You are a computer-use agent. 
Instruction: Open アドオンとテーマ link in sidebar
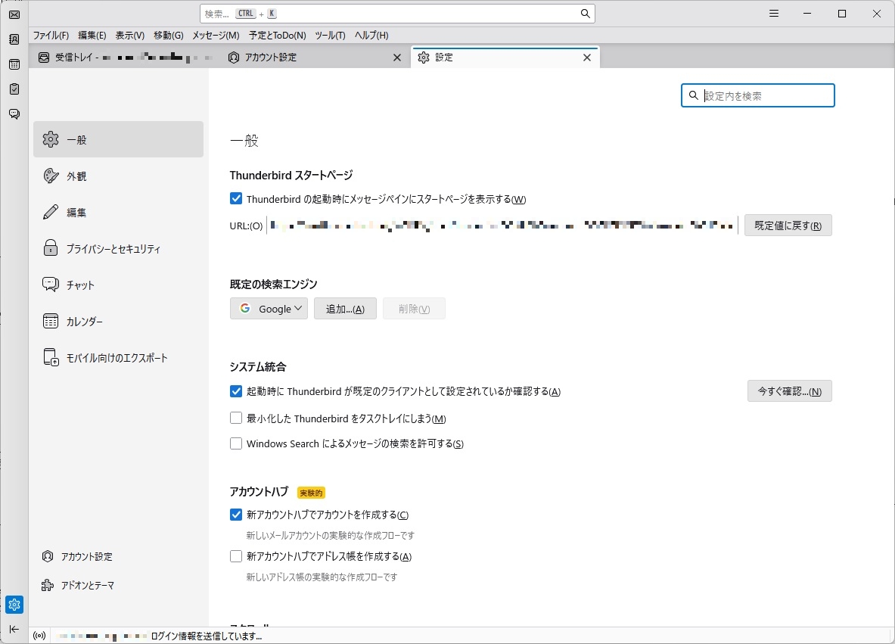pyautogui.click(x=78, y=585)
